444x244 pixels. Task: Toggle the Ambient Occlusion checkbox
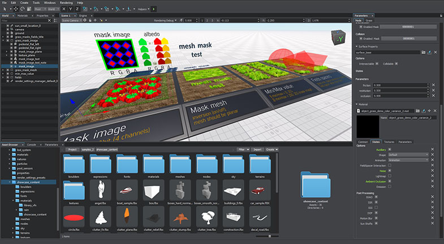coord(390,181)
